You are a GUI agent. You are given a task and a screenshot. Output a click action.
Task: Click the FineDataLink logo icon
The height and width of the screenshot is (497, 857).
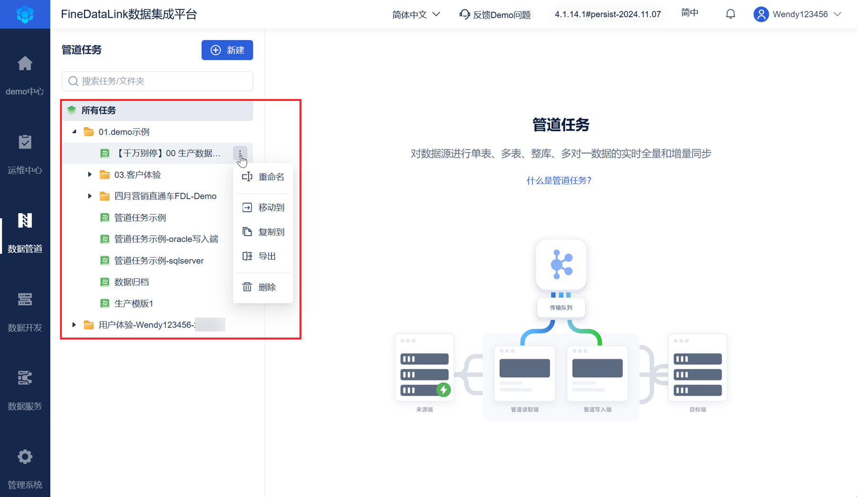[x=25, y=14]
